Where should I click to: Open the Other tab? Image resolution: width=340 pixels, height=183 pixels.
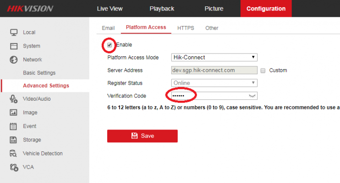pyautogui.click(x=212, y=28)
